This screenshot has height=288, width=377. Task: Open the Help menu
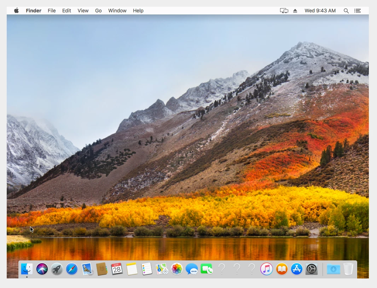coord(138,11)
